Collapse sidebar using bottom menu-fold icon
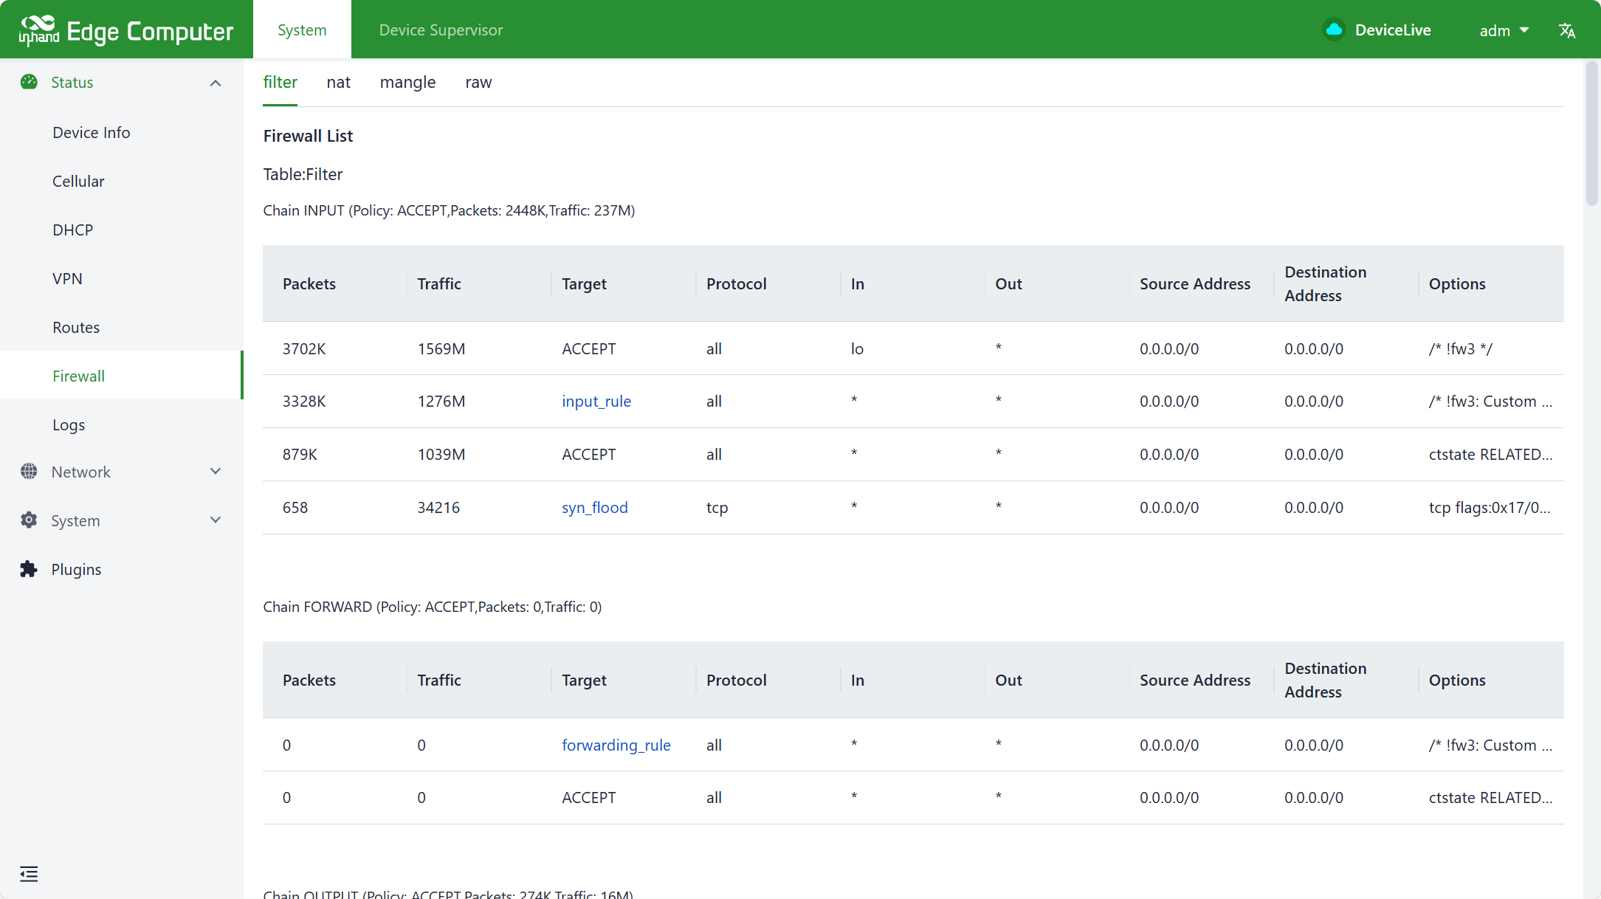This screenshot has width=1601, height=899. pyautogui.click(x=29, y=874)
